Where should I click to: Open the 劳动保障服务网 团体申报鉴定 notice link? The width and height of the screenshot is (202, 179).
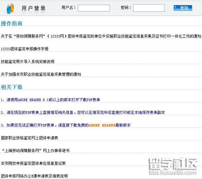(x=101, y=36)
